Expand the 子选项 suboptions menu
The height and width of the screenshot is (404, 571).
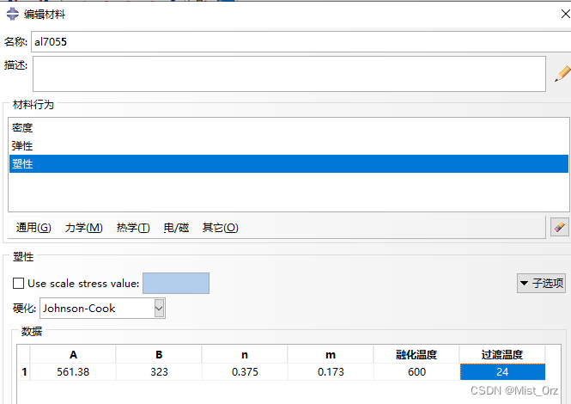(x=541, y=283)
